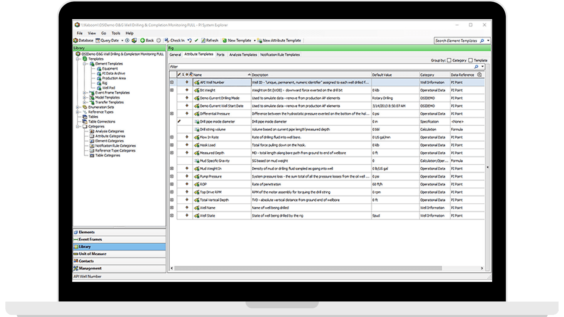Expand the Differential Pressure attribute row
Image resolution: width=564 pixels, height=317 pixels.
click(x=171, y=114)
